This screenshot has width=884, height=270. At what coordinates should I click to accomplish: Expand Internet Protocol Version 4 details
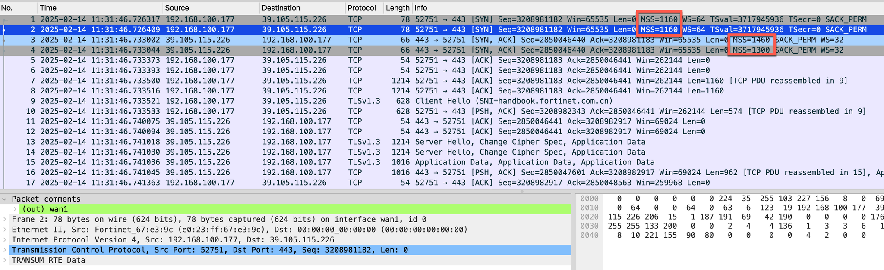point(4,240)
